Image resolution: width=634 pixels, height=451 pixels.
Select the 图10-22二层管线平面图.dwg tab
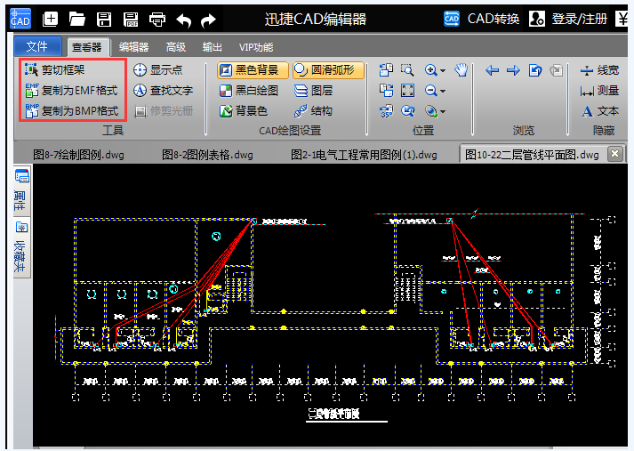coord(532,155)
